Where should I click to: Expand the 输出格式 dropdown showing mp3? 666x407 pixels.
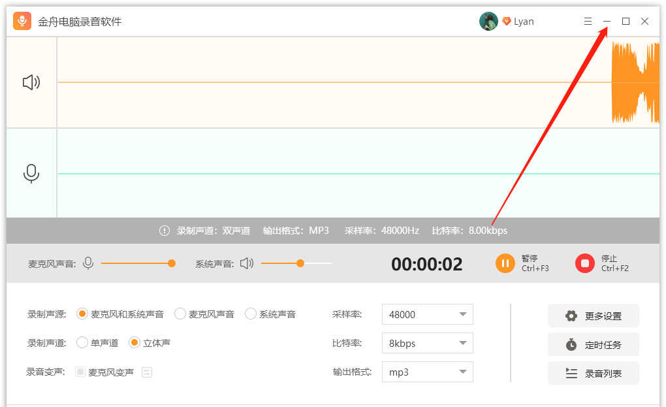pyautogui.click(x=427, y=372)
